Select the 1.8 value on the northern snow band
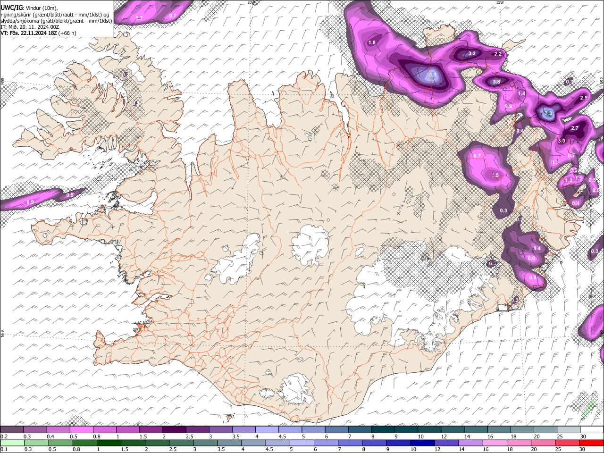This screenshot has height=453, width=604. click(372, 42)
